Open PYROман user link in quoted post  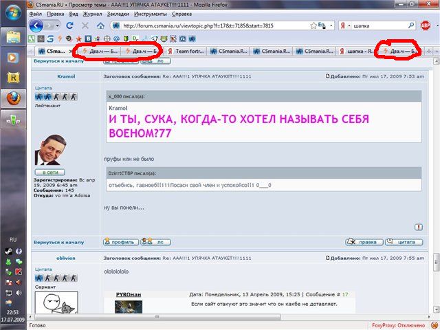pyautogui.click(x=129, y=294)
